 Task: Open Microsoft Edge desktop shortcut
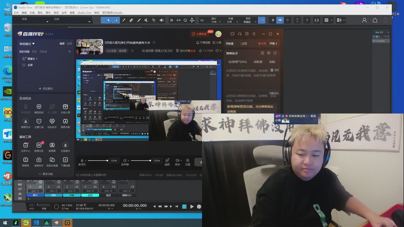(x=8, y=73)
